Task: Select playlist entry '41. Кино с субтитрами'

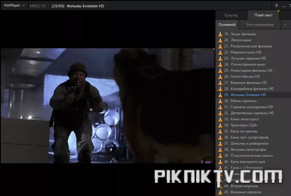Action: (253, 168)
